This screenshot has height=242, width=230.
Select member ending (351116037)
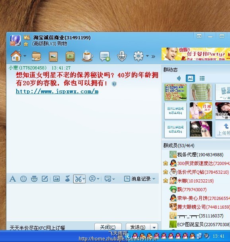196,215
